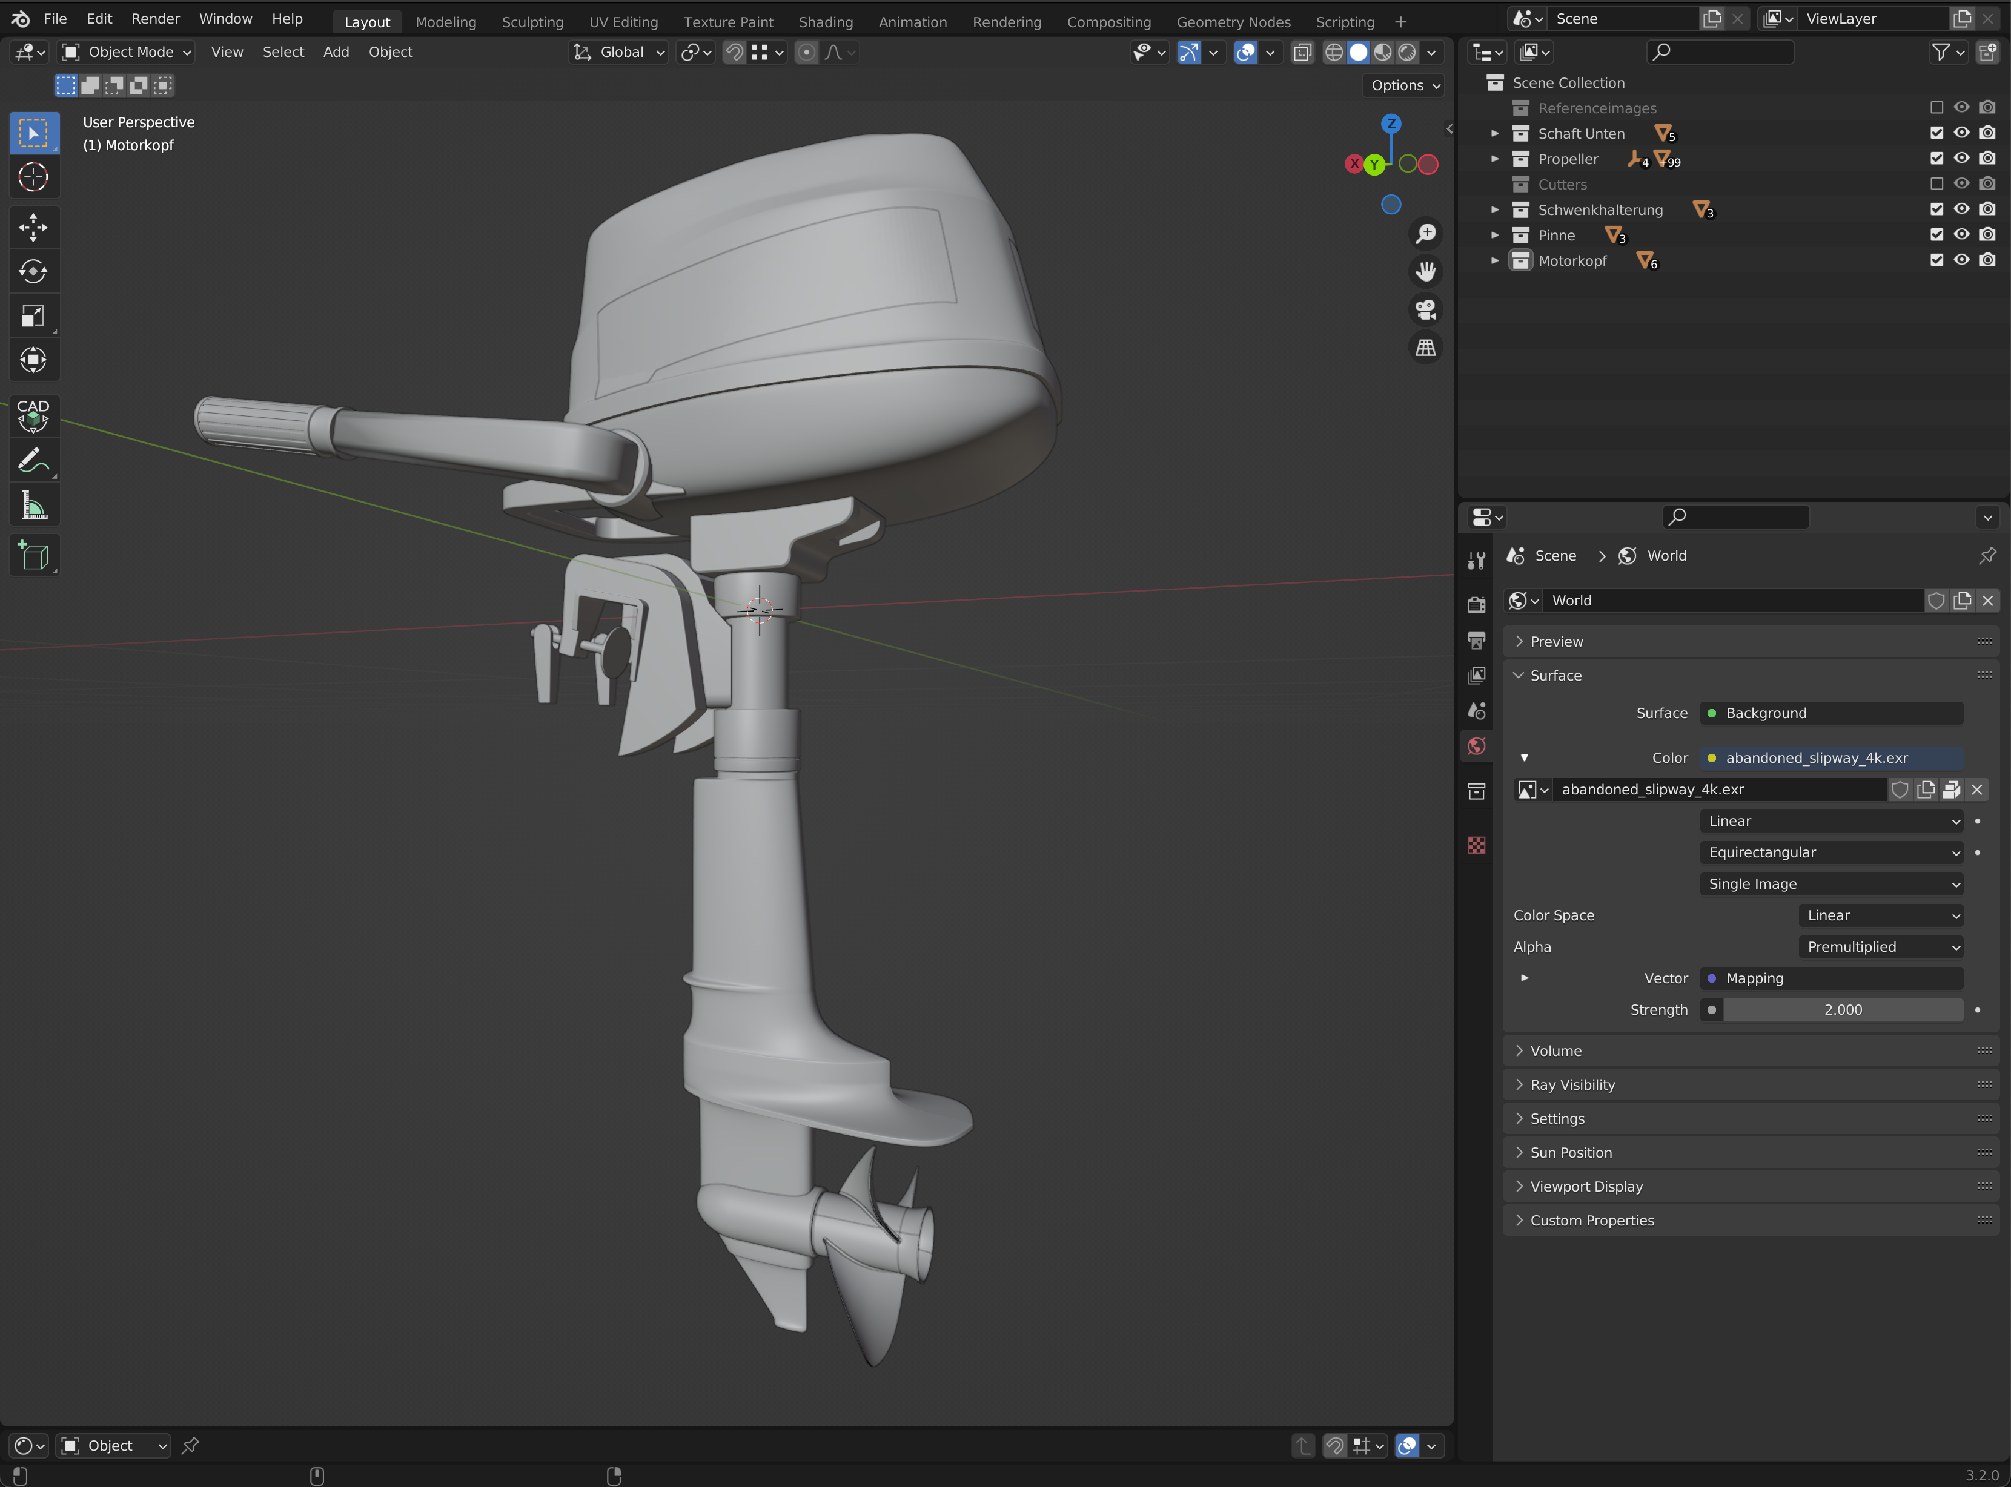Select the Cursor tool in toolbar
The image size is (2011, 1487).
(x=33, y=177)
